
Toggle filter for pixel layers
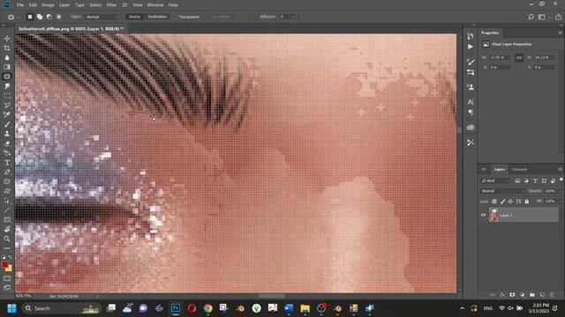(x=517, y=181)
